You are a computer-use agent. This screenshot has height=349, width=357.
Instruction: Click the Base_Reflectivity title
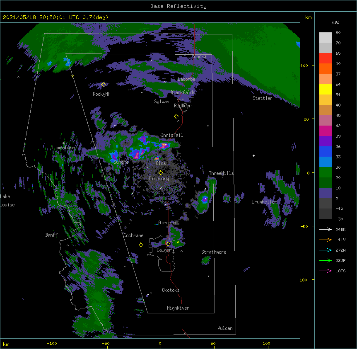(x=178, y=6)
